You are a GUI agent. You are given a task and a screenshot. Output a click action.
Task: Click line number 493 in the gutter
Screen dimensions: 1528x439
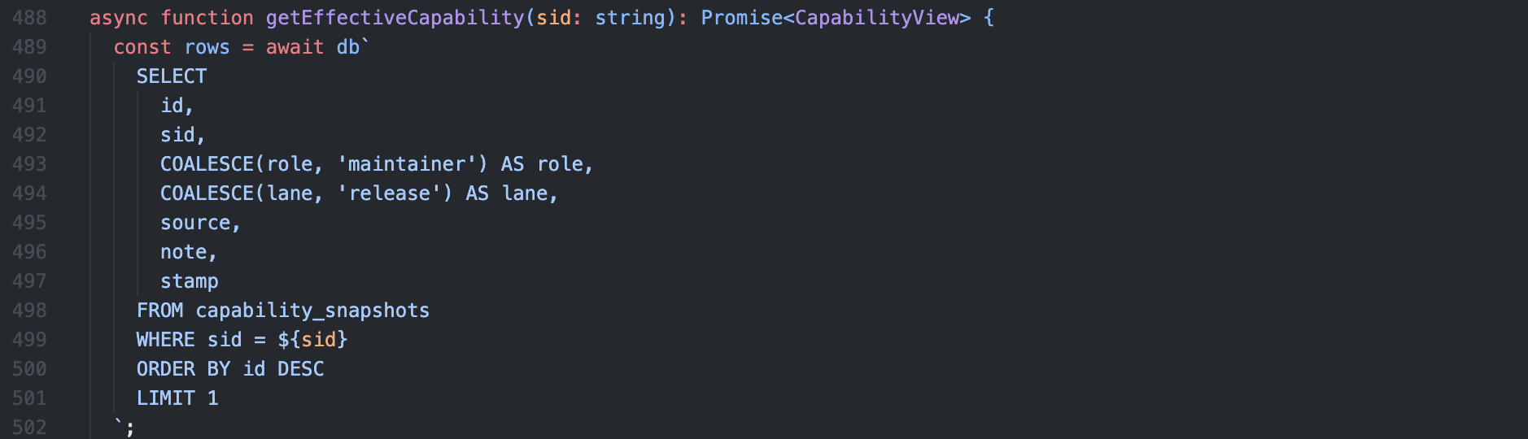tap(29, 164)
